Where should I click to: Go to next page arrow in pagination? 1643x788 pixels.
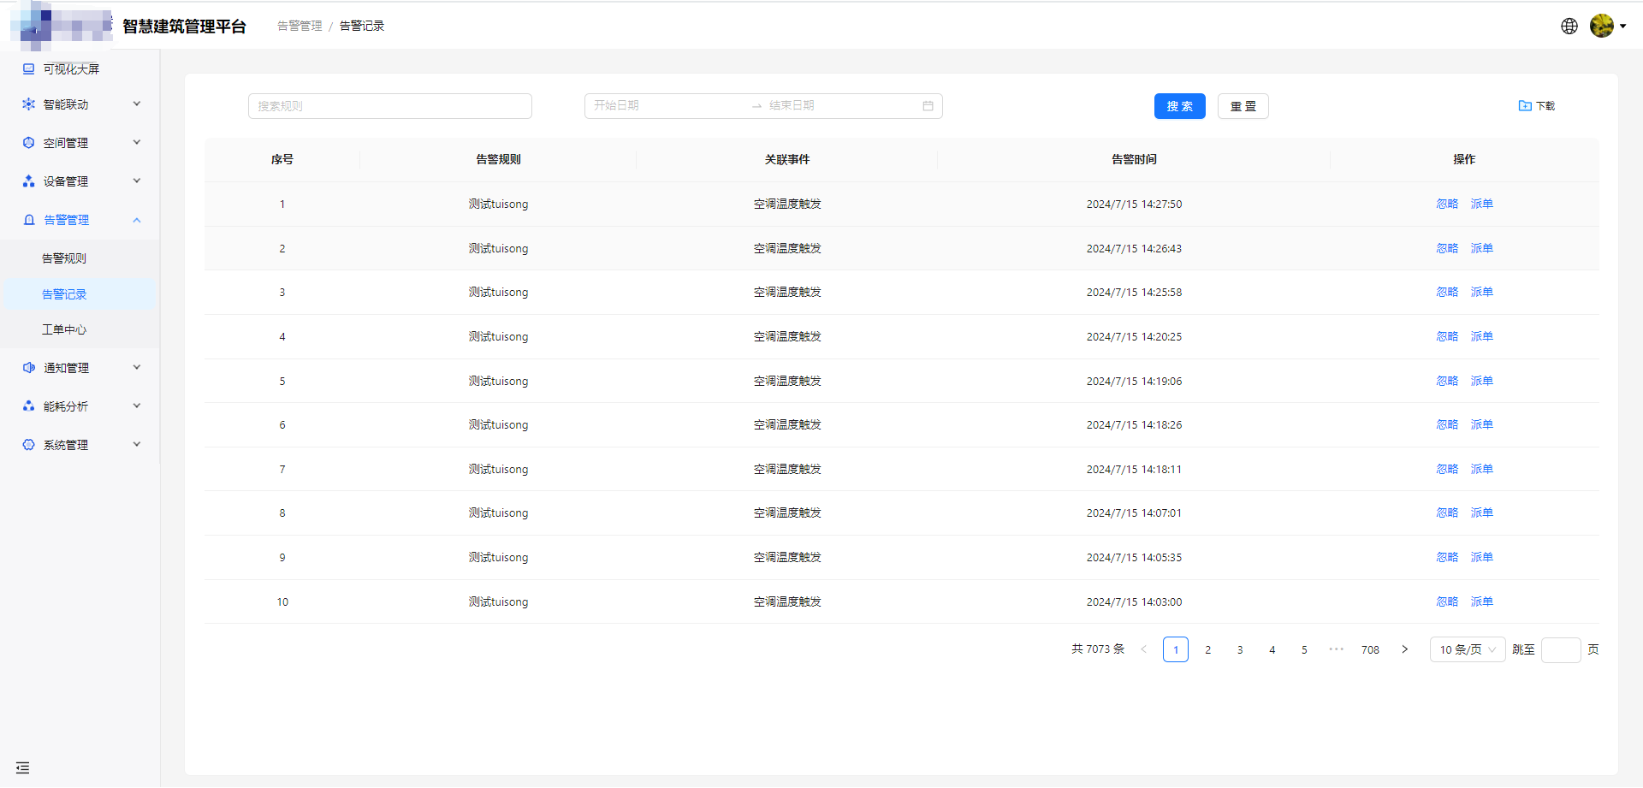point(1404,649)
